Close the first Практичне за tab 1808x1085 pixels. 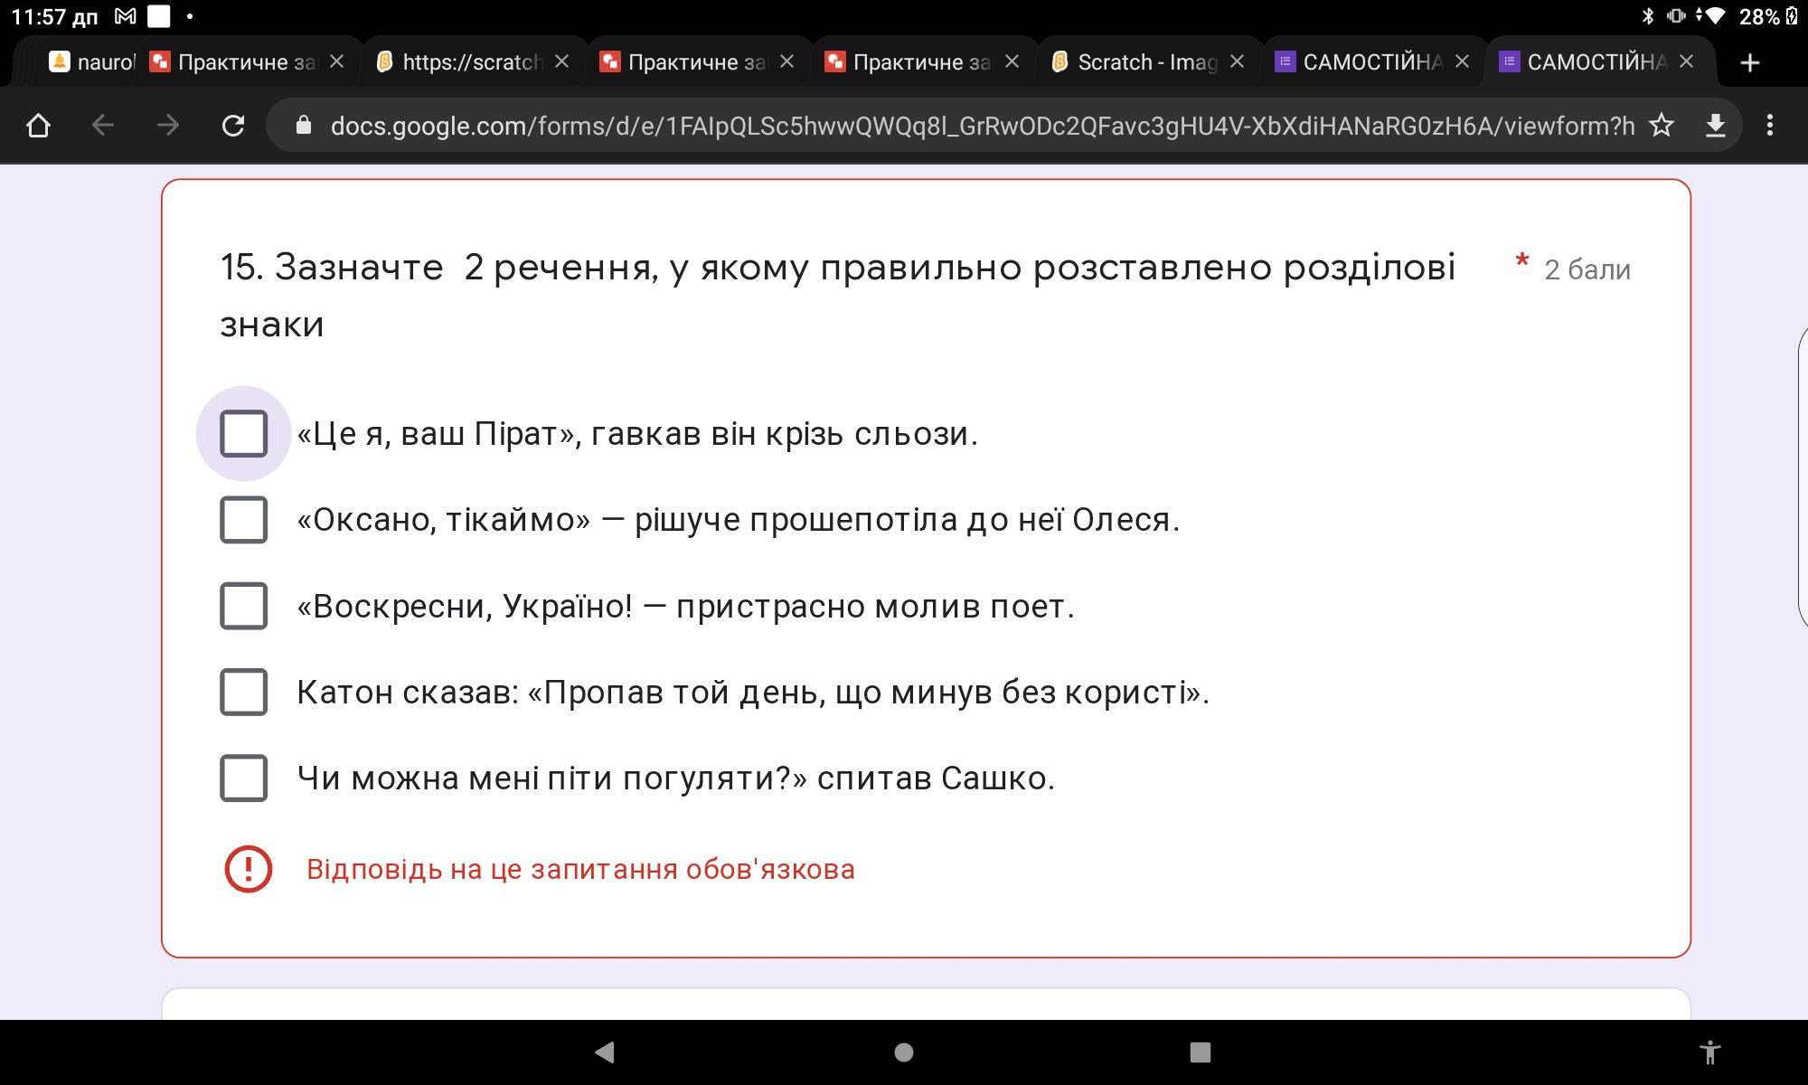pyautogui.click(x=336, y=61)
